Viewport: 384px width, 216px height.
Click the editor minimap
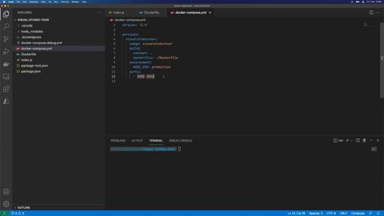(370, 25)
